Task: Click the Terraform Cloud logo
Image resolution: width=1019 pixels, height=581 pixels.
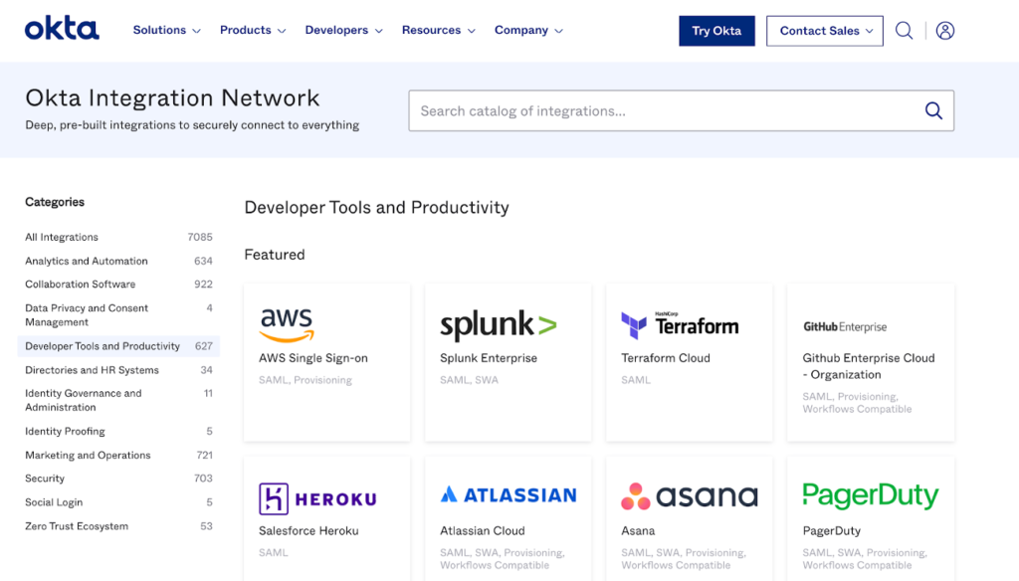Action: click(689, 323)
